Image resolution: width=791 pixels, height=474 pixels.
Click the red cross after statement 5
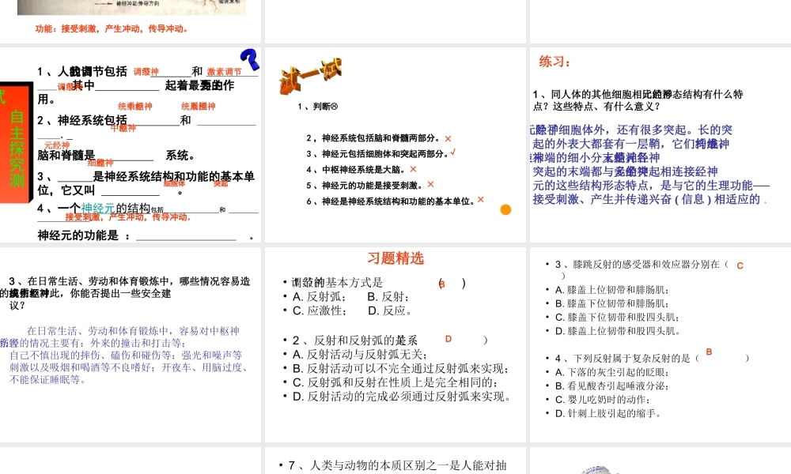(x=430, y=185)
